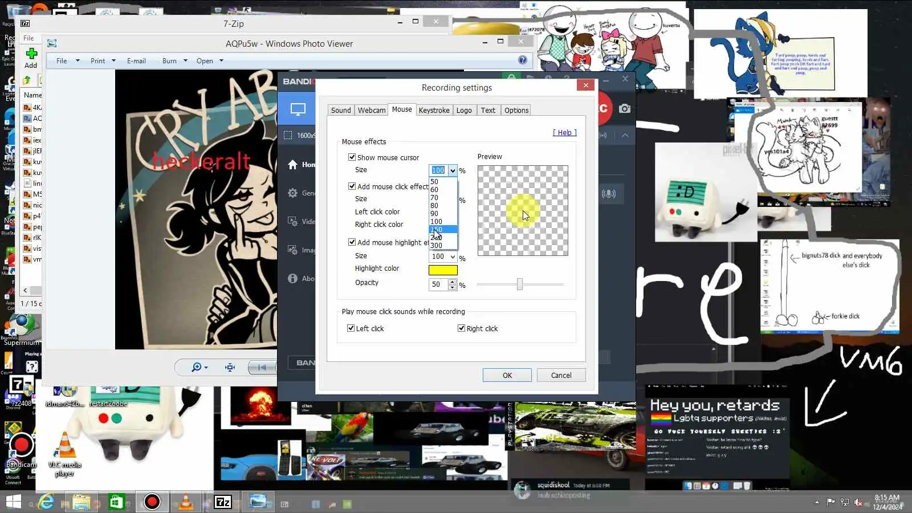Select 300 in the size list
The image size is (912, 513).
(x=443, y=246)
